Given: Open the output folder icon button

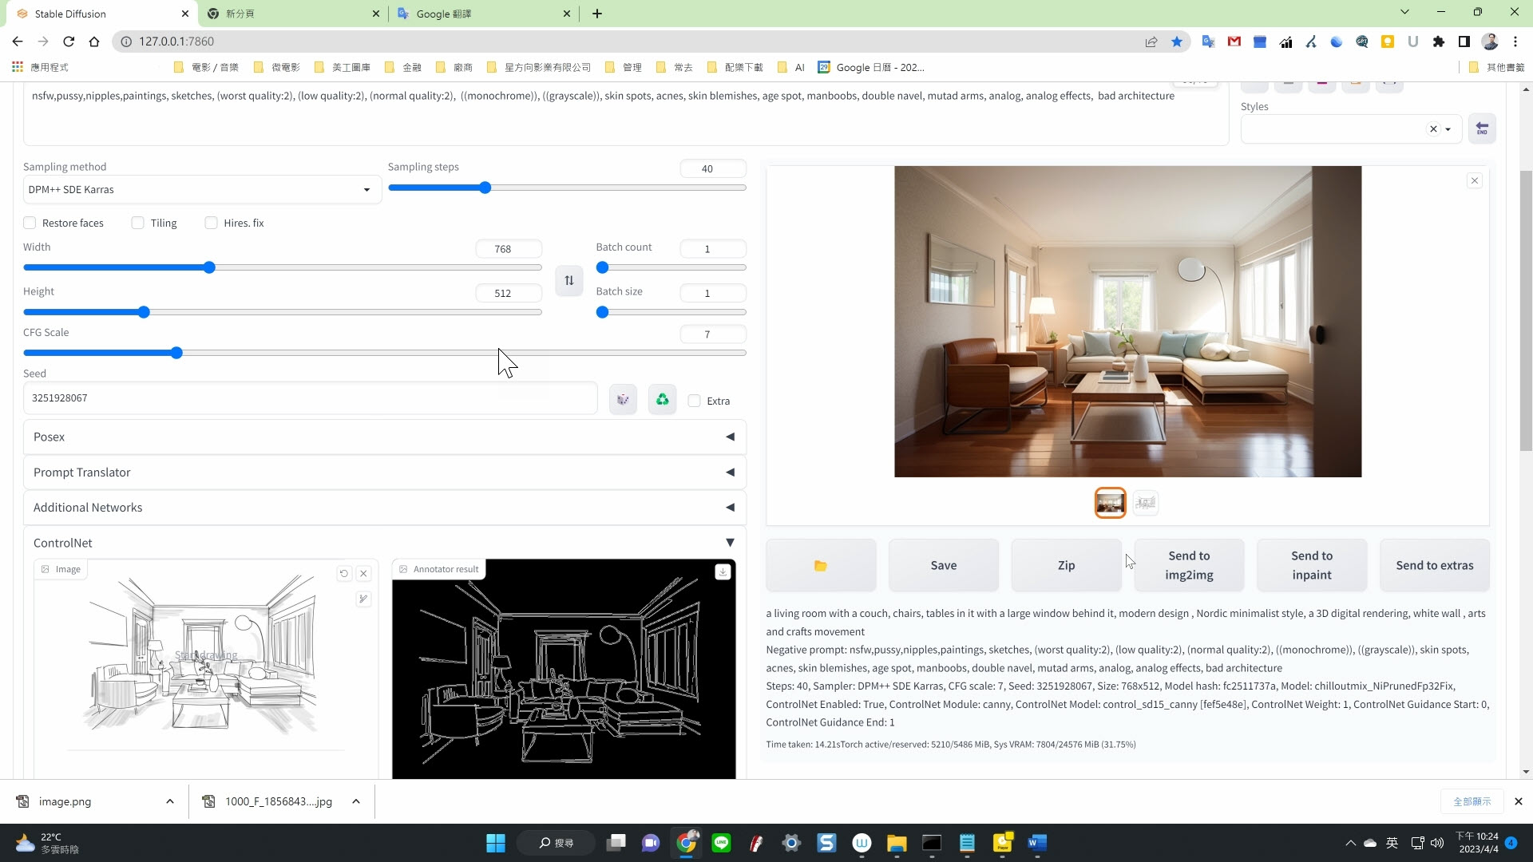Looking at the screenshot, I should tap(820, 565).
